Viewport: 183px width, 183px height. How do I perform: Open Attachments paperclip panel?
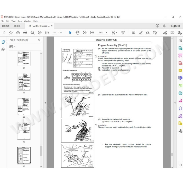(3, 49)
